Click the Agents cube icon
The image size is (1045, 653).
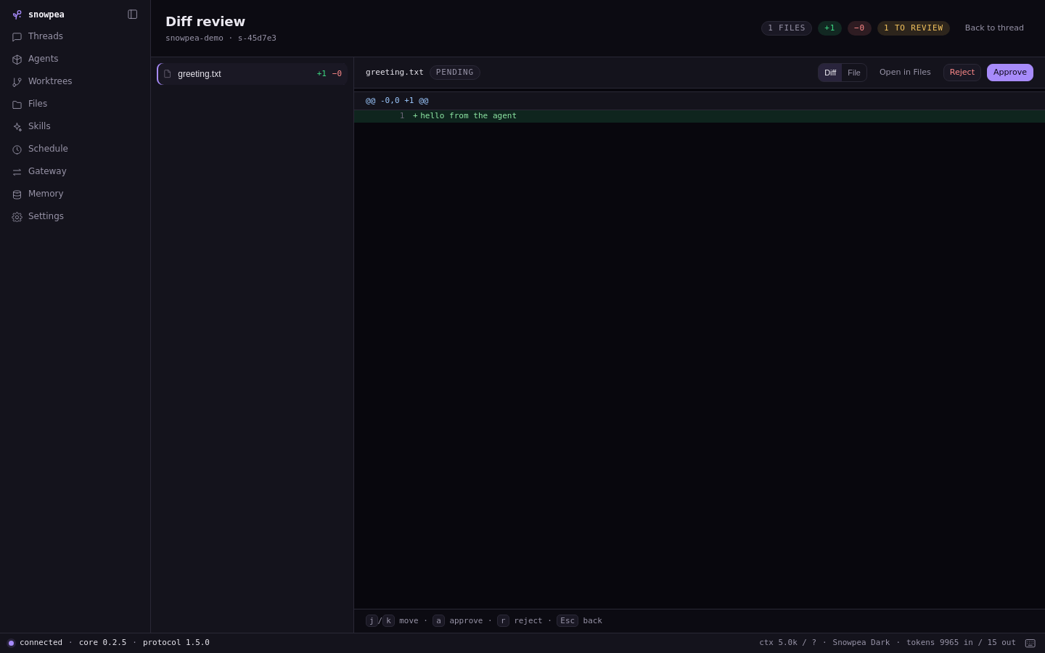[17, 59]
